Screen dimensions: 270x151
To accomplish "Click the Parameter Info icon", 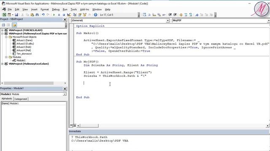I will (159, 15).
